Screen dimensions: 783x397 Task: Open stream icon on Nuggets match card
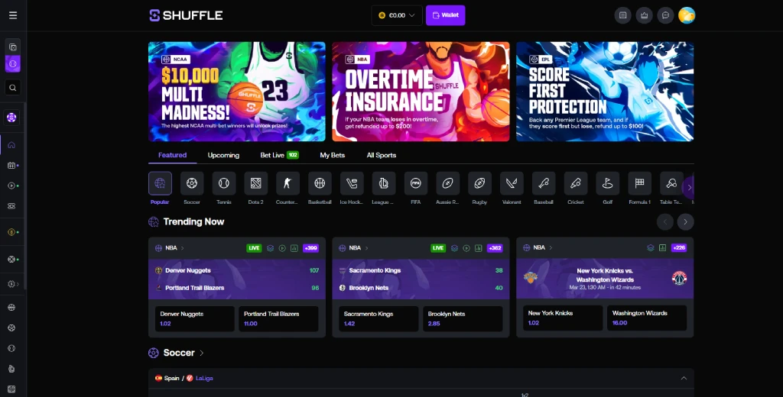pos(282,248)
